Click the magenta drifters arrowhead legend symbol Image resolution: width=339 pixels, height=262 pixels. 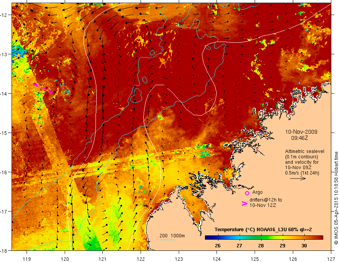[x=244, y=203]
